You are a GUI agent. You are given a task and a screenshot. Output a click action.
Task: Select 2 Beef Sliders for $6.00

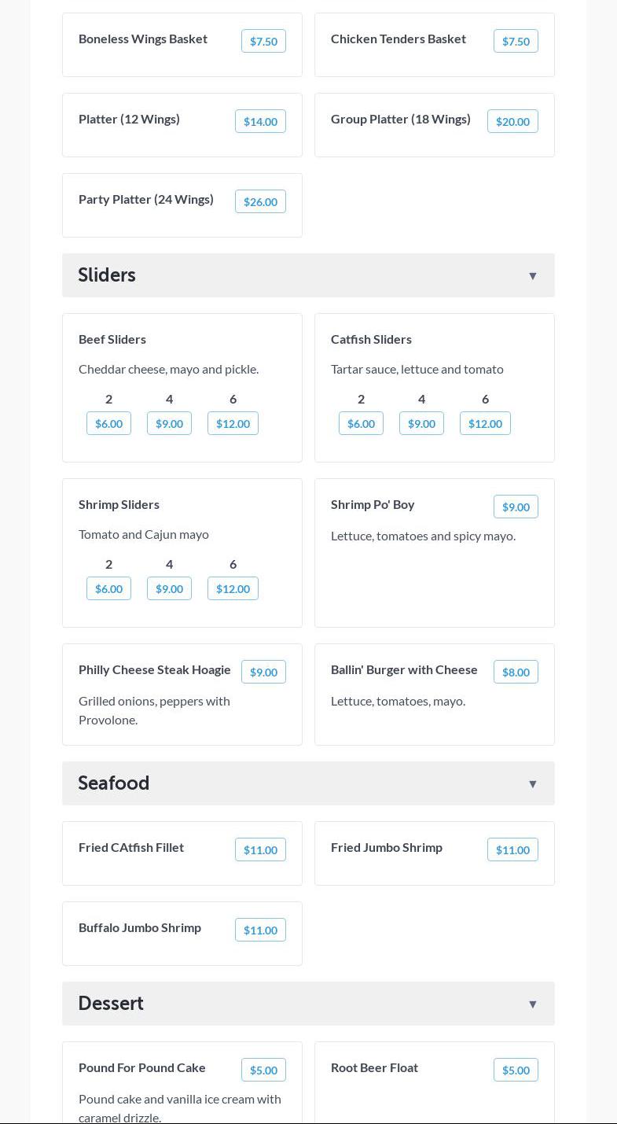pos(108,424)
